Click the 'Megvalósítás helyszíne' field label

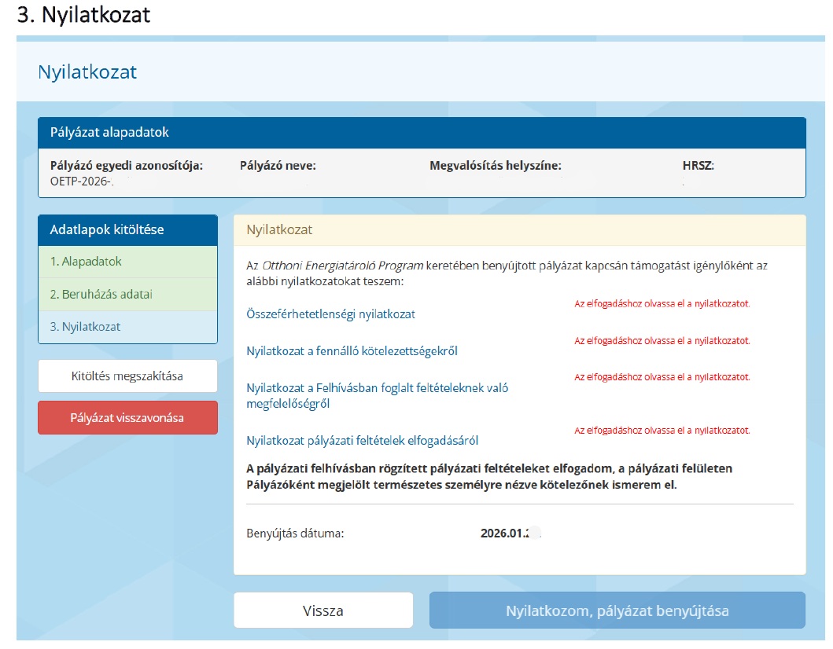tap(495, 166)
